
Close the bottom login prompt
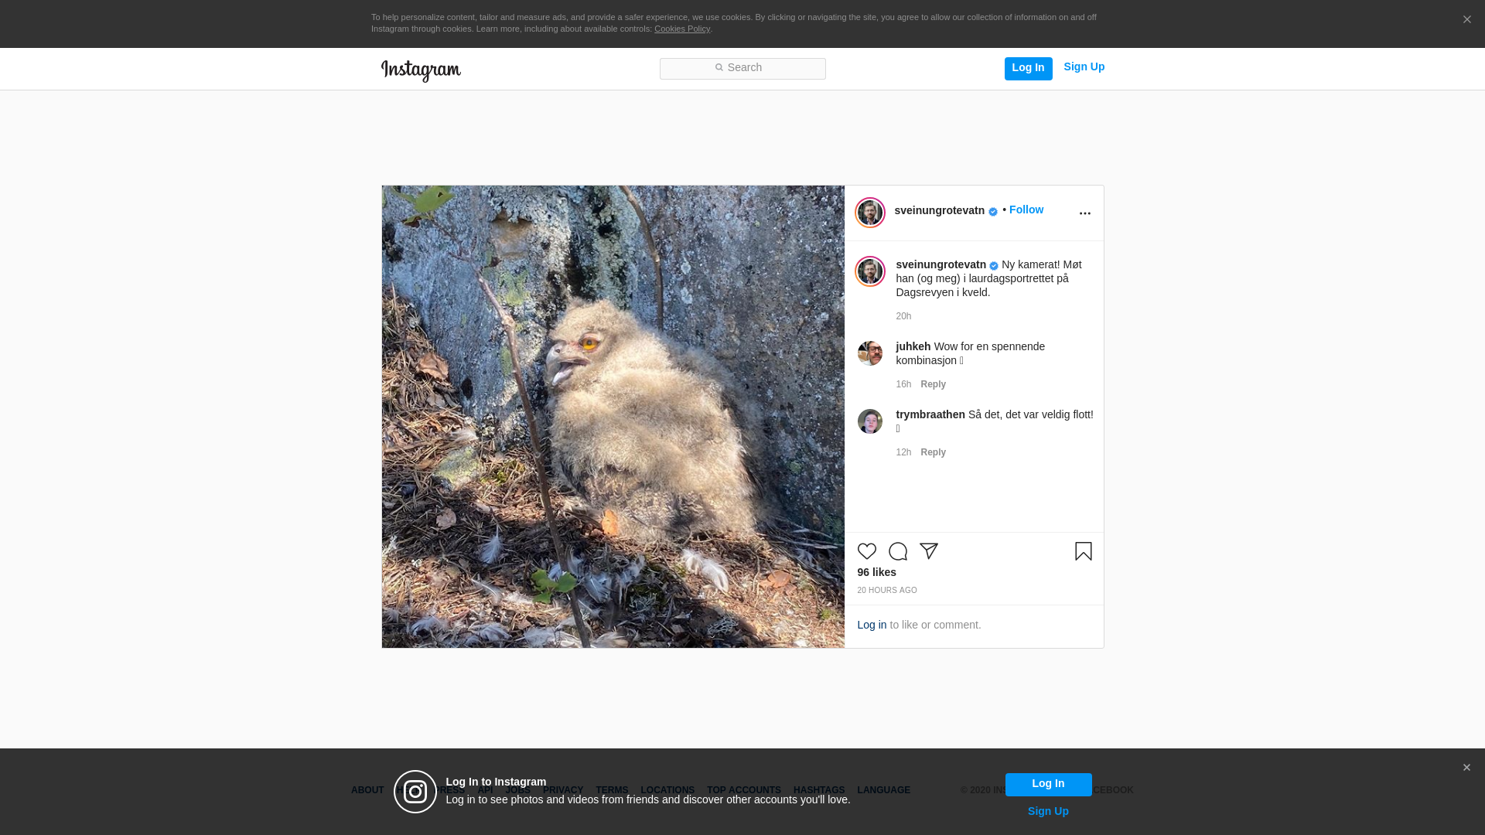point(1466,768)
